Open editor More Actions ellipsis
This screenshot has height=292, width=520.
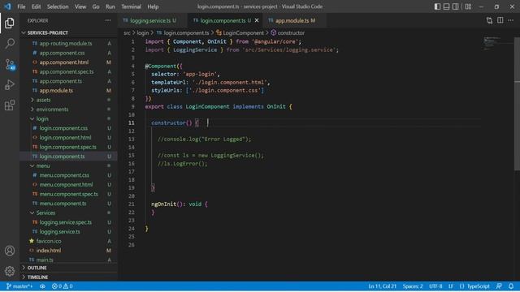click(x=511, y=20)
